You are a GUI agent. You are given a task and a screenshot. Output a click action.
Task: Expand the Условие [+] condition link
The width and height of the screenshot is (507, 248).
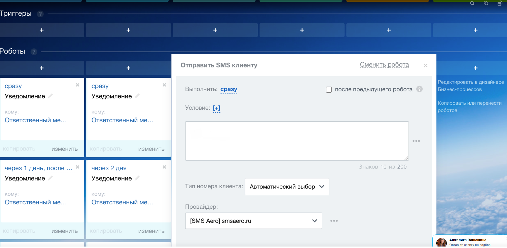point(217,108)
